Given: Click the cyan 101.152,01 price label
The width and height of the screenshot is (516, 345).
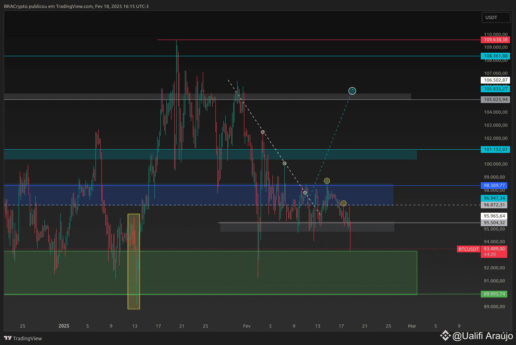Looking at the screenshot, I should pos(495,149).
